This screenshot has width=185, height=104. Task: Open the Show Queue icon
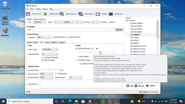click(x=81, y=14)
